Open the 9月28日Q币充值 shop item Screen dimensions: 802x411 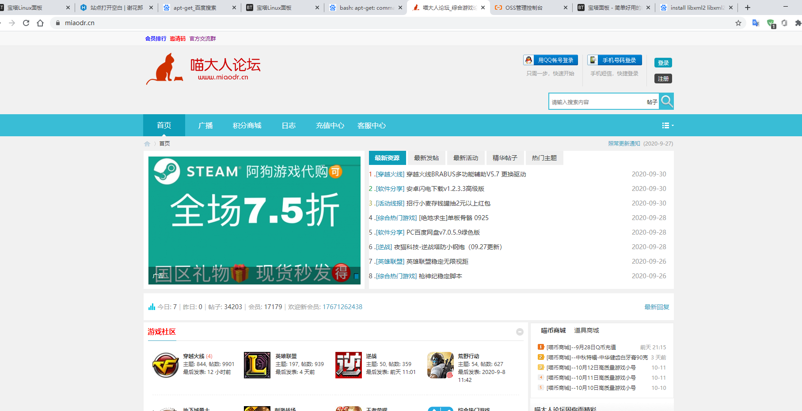tap(581, 347)
